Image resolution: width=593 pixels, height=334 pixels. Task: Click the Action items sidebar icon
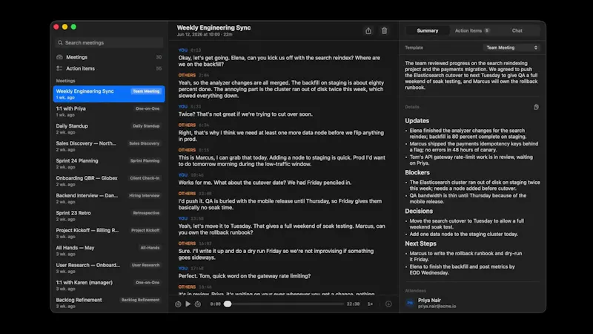[x=59, y=68]
